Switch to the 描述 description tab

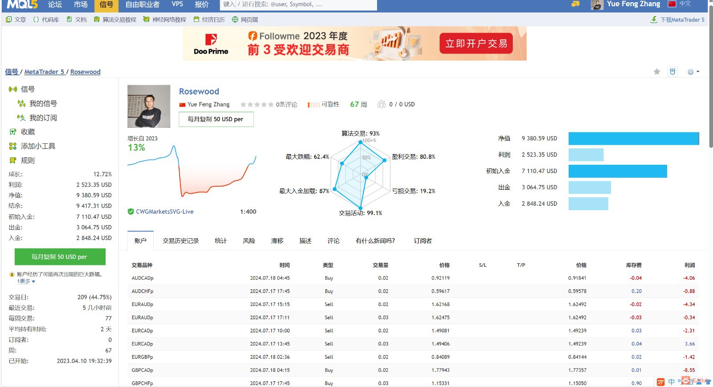(305, 241)
